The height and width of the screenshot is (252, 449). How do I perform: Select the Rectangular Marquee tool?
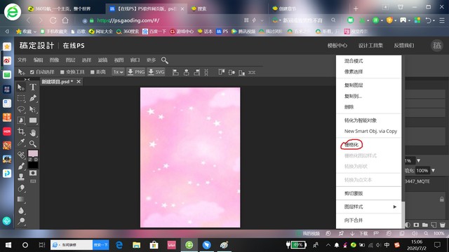[x=21, y=98]
